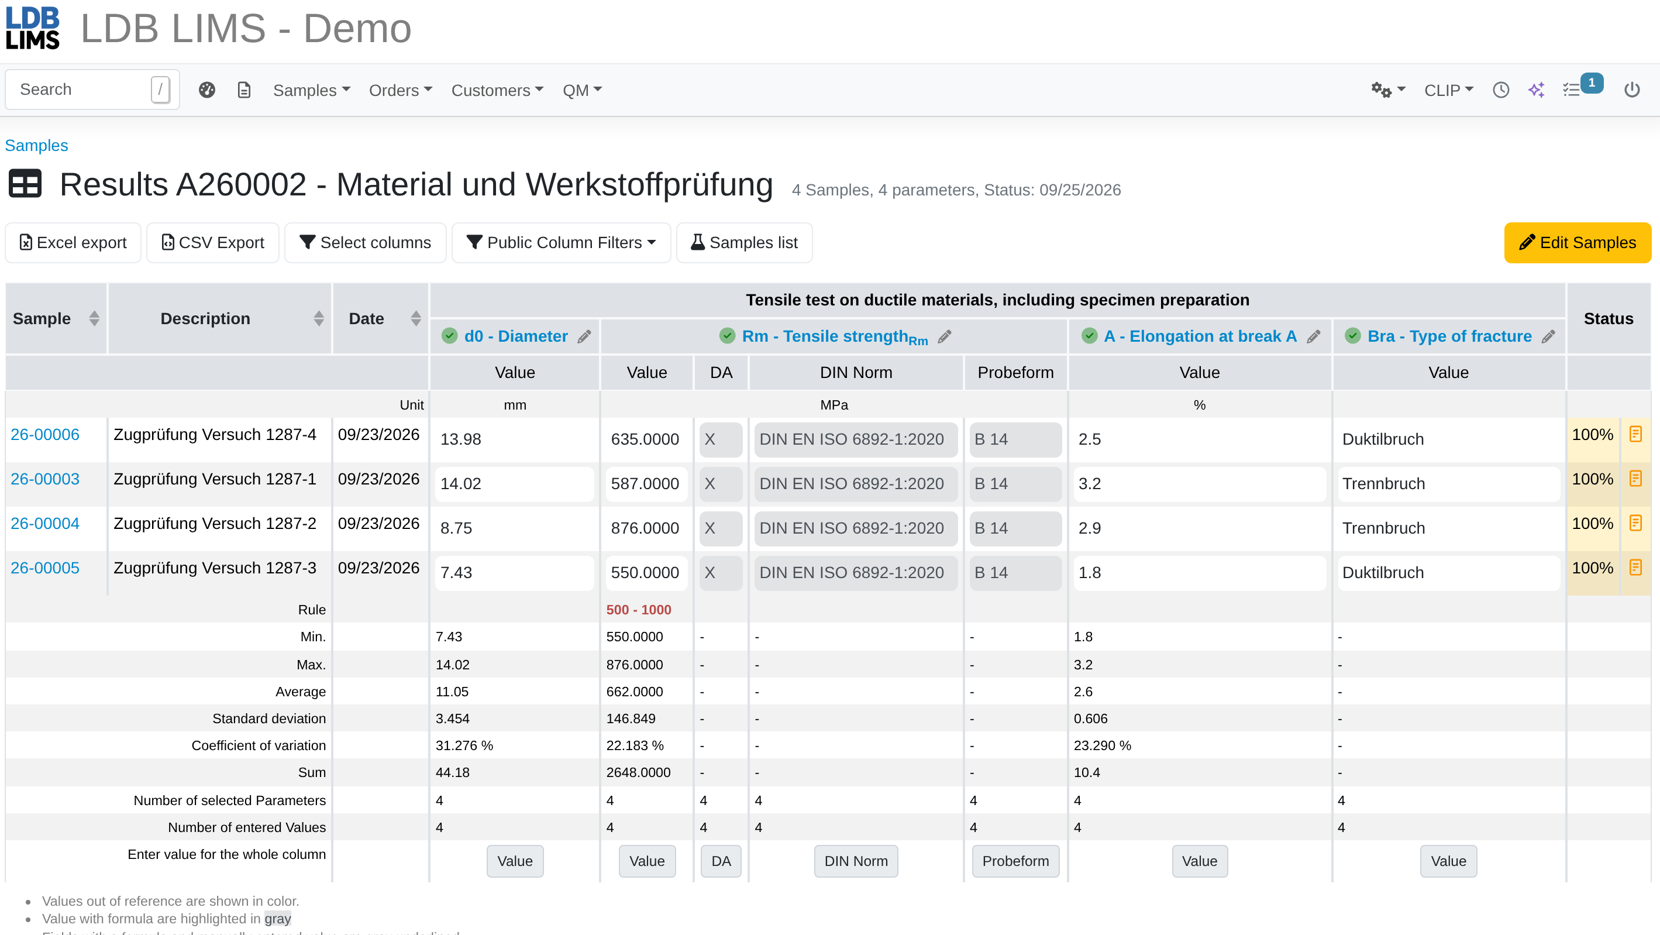Click the LDB LIMS logo
The image size is (1660, 935).
click(x=33, y=28)
